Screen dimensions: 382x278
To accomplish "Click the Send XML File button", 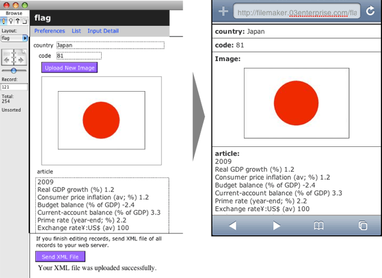I will tap(60, 257).
